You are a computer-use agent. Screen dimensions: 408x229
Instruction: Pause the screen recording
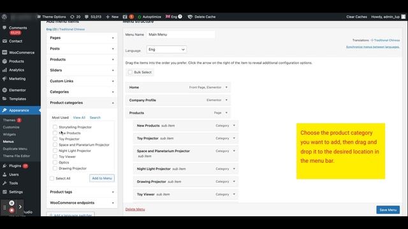tap(11, 203)
